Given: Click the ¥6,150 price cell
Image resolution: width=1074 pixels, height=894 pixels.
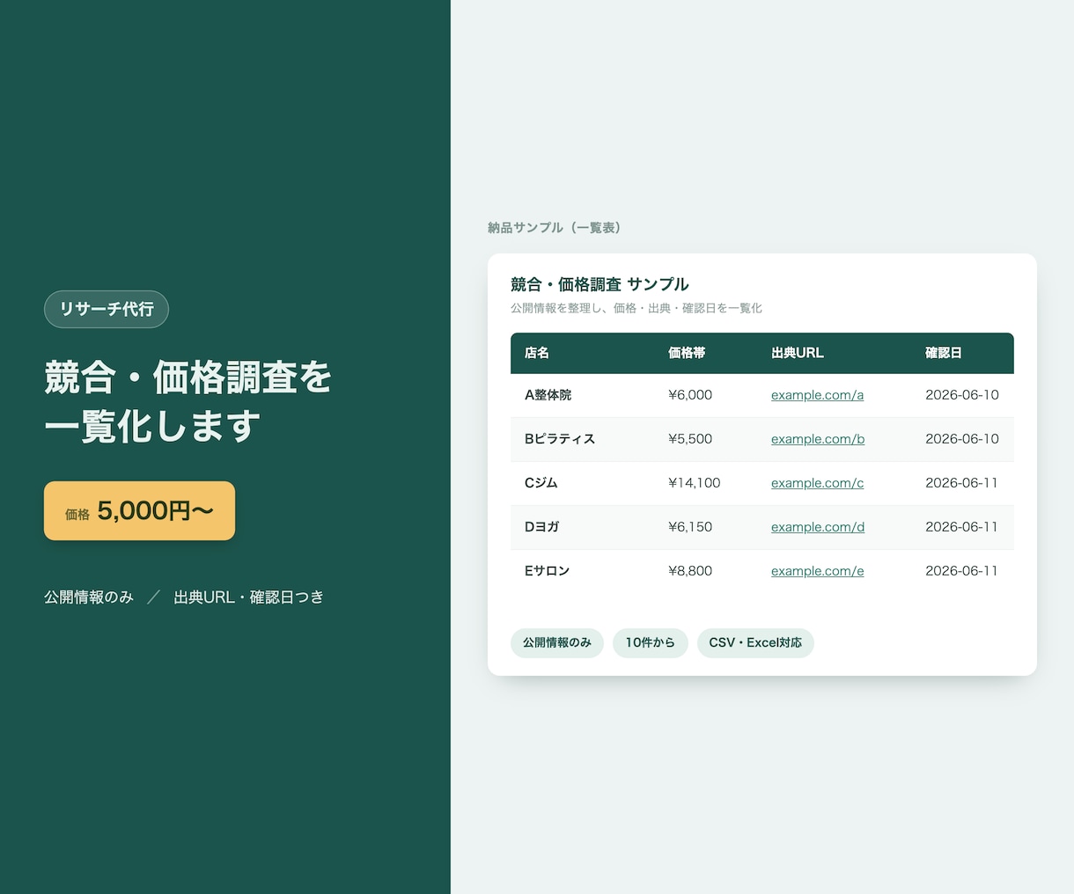Looking at the screenshot, I should click(x=690, y=527).
